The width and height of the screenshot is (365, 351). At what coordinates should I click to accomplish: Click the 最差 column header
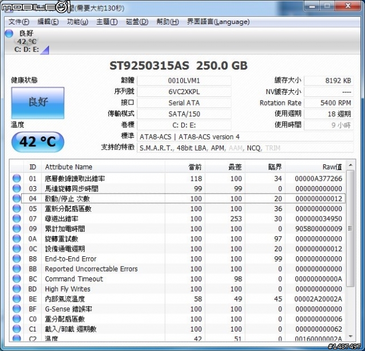(x=225, y=167)
